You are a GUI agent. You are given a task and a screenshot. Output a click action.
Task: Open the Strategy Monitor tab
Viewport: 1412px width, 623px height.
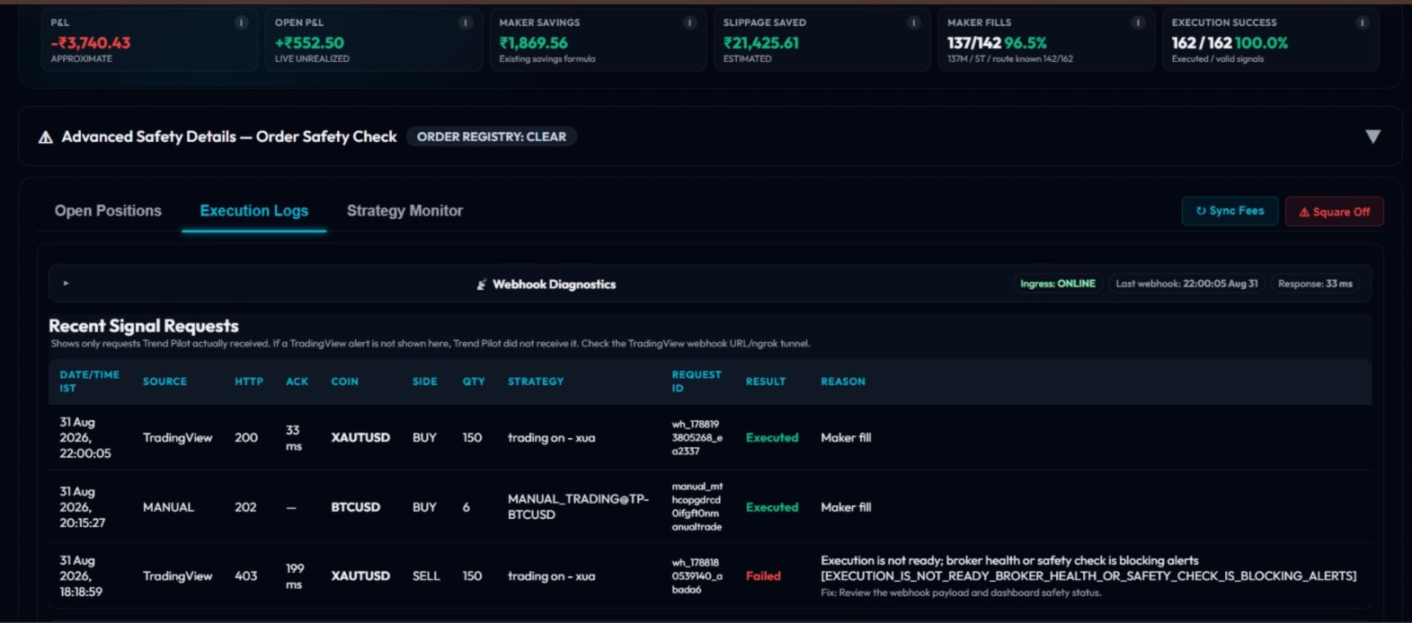coord(404,211)
